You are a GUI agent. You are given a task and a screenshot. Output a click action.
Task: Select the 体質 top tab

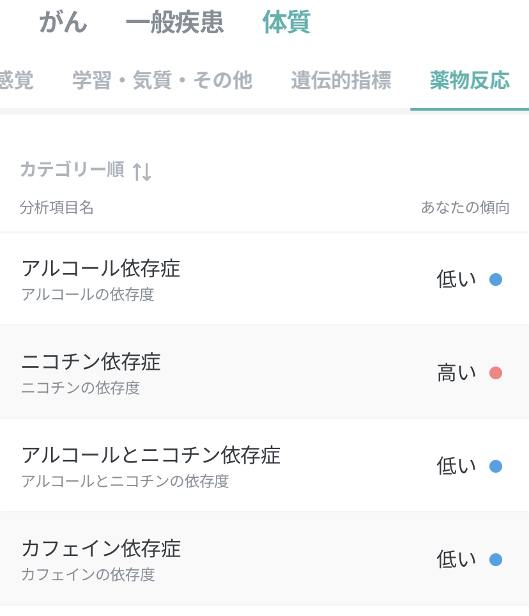pos(286,22)
